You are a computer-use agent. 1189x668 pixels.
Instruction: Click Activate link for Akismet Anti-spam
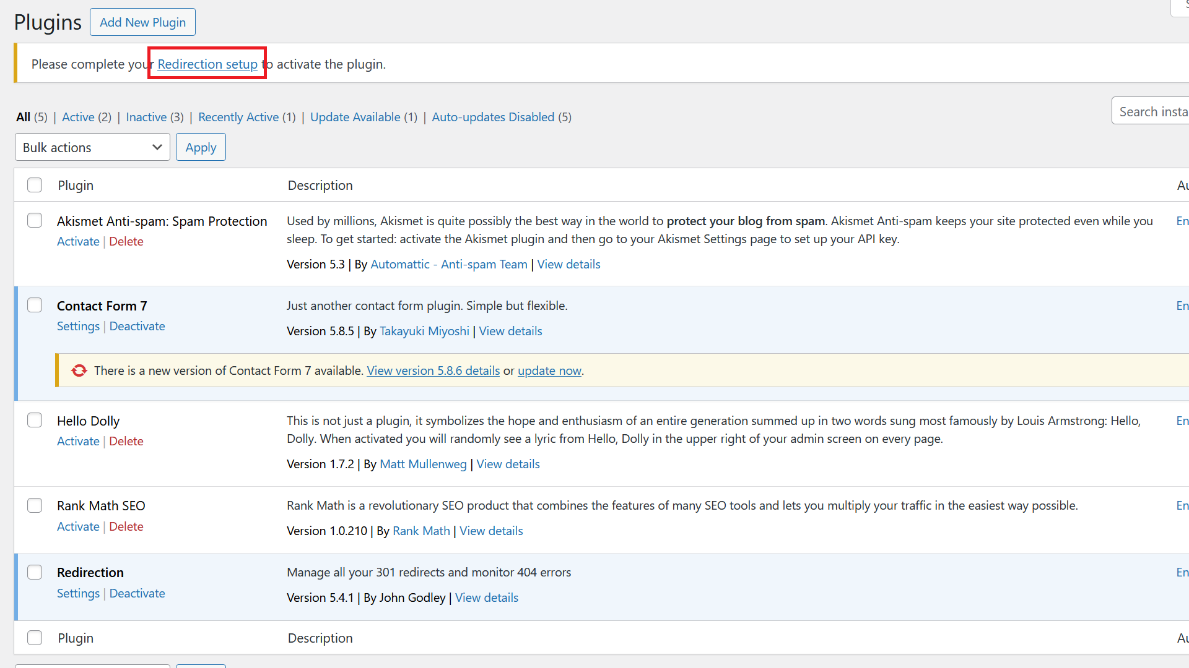[x=77, y=241]
